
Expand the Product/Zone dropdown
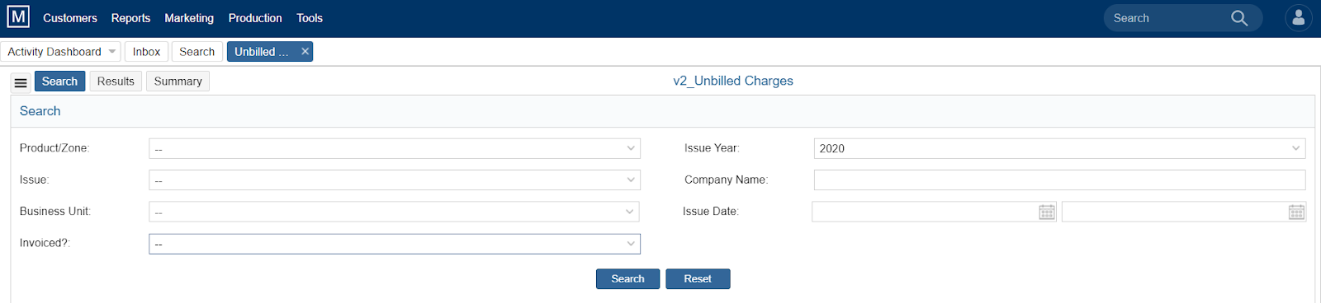click(x=395, y=148)
